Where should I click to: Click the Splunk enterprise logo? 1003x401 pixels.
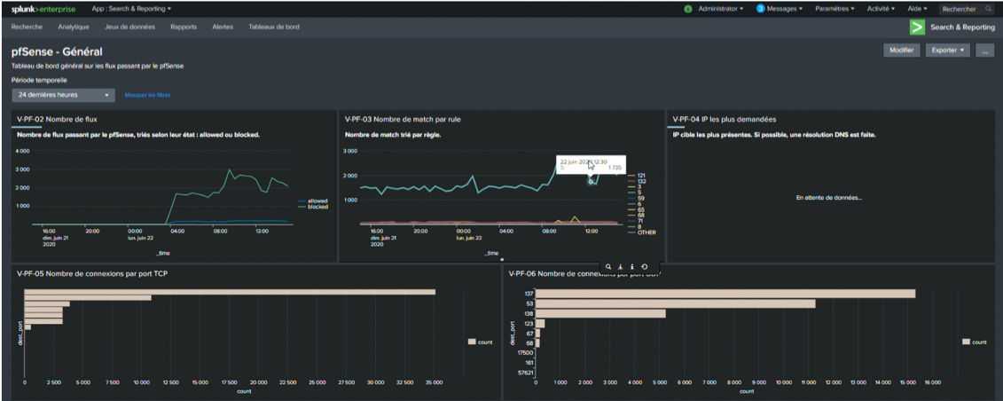(x=43, y=9)
